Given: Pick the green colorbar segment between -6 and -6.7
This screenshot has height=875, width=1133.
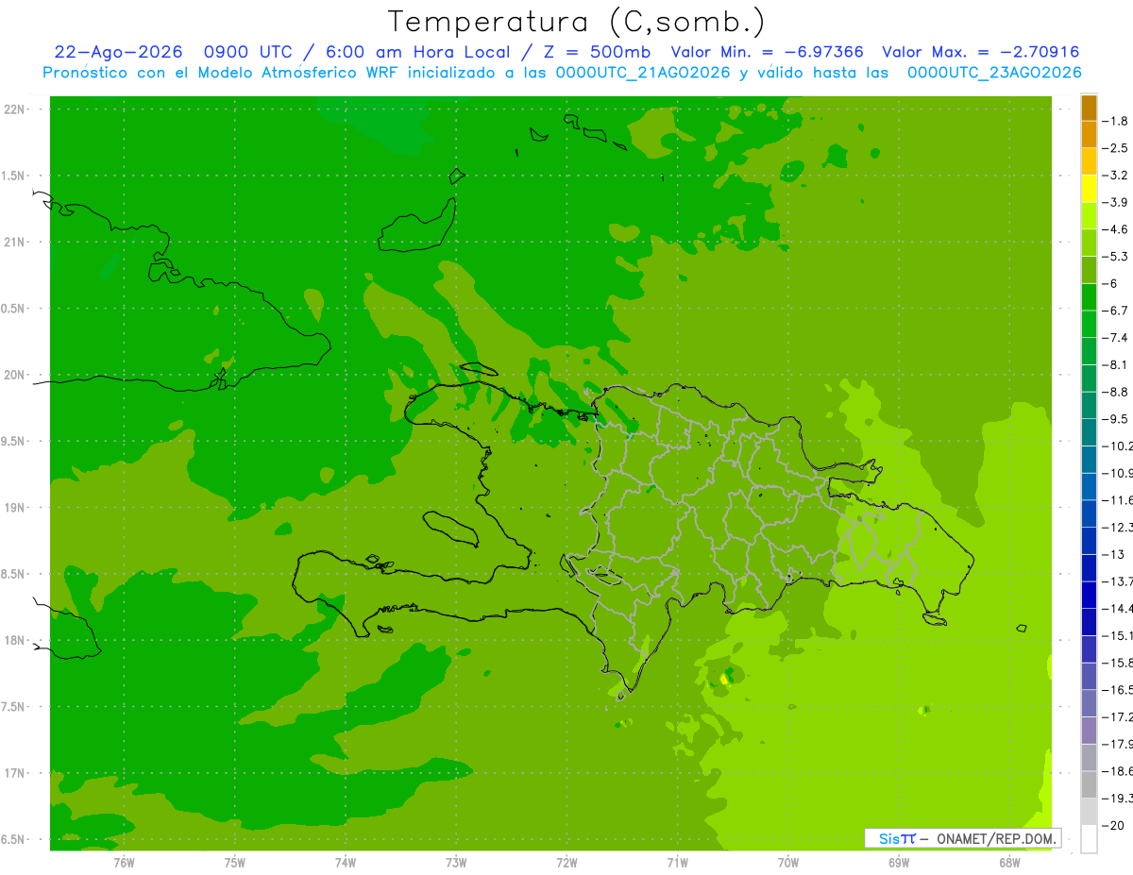Looking at the screenshot, I should tap(1089, 297).
